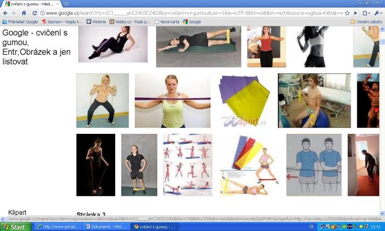Expand the Ostatní záložky folder
385x231 pixels.
tap(366, 22)
